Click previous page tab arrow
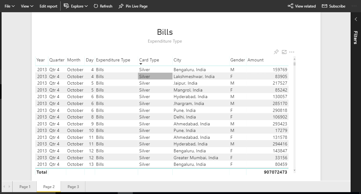 pos(4,186)
